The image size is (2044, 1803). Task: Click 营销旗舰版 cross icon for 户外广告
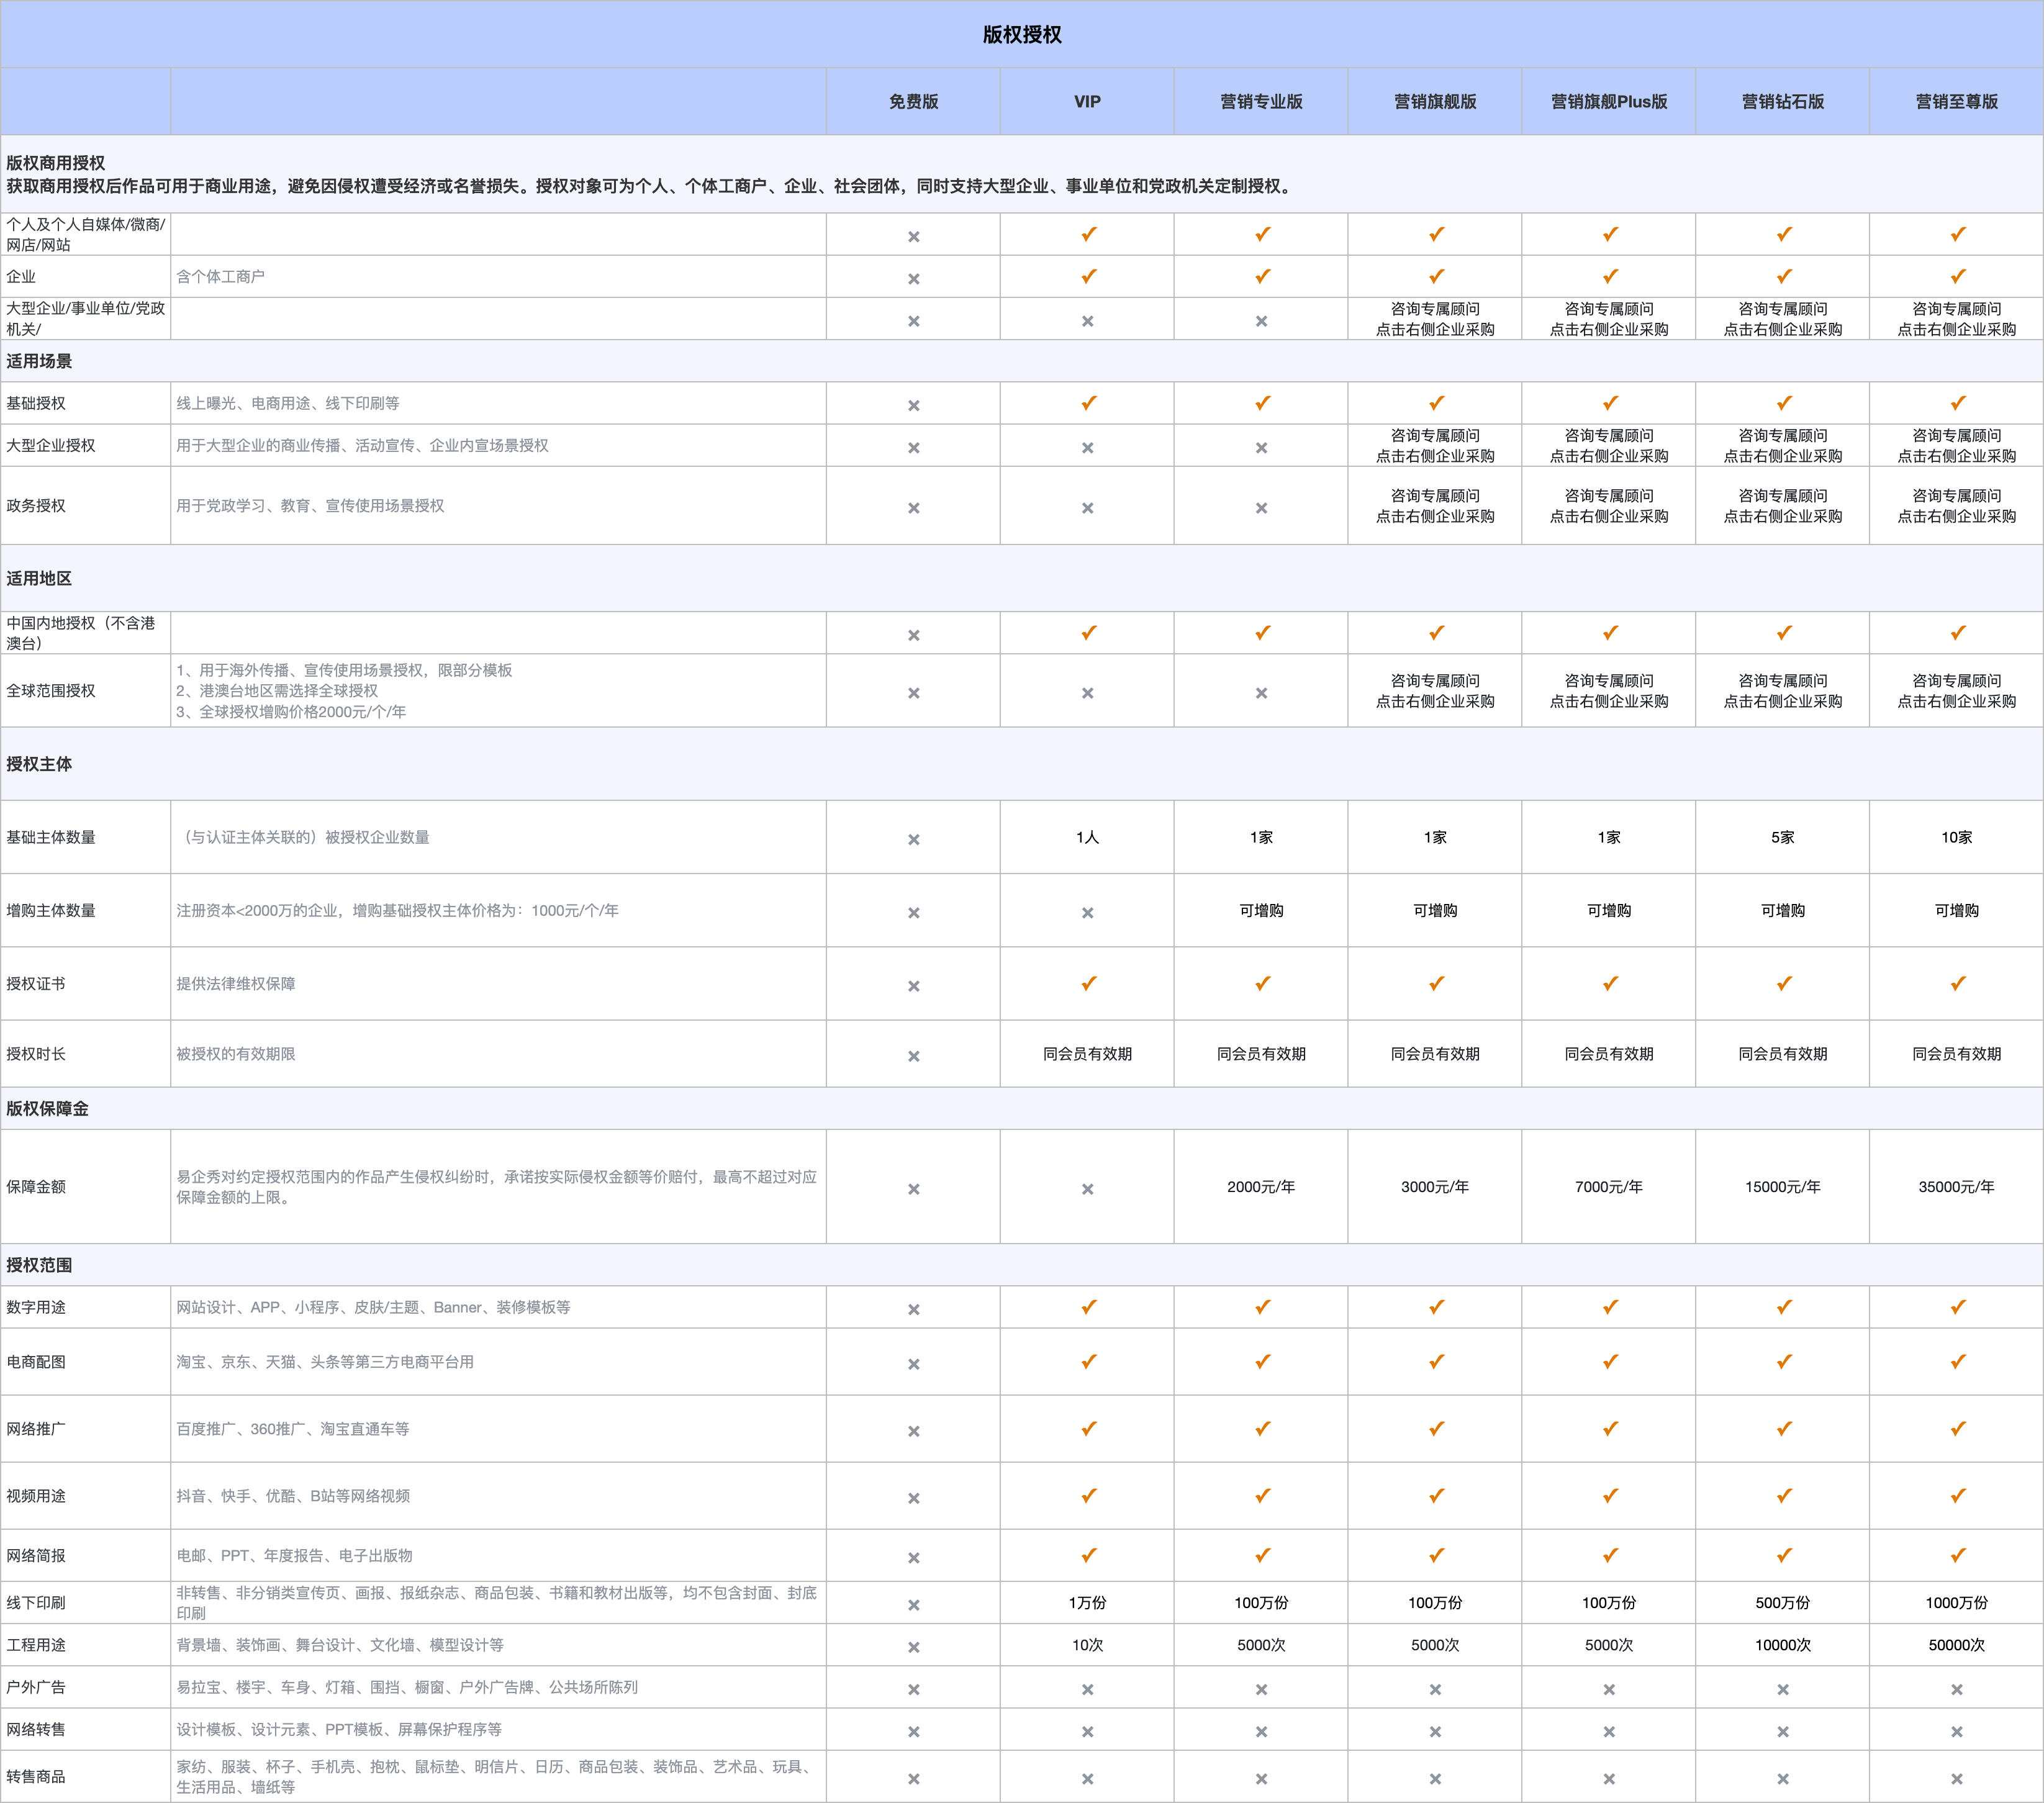tap(1435, 1689)
